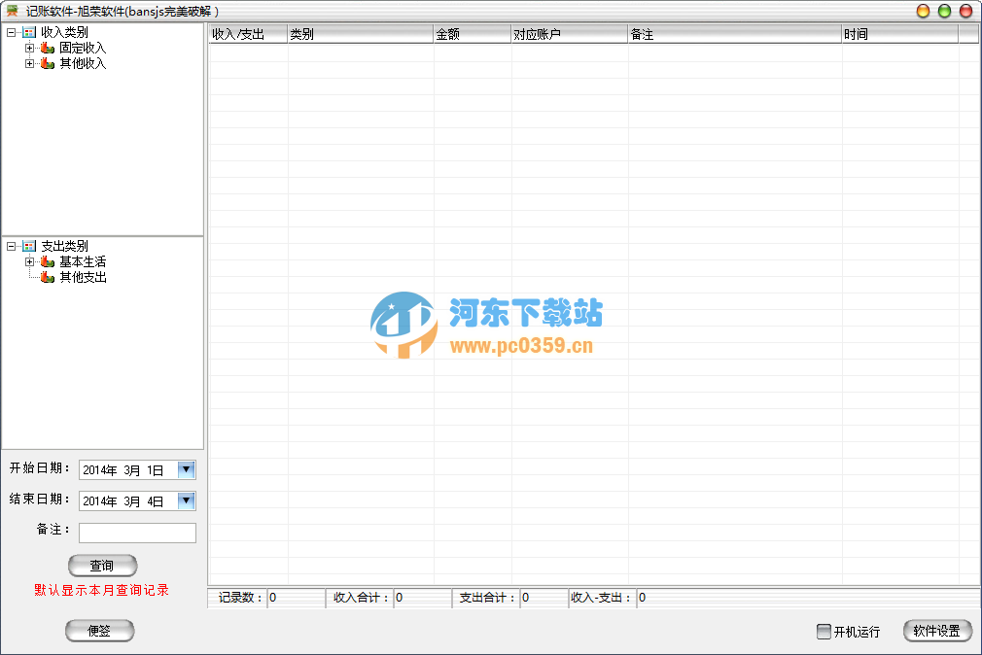Click inside the 备注 input field
This screenshot has height=655, width=982.
click(x=136, y=533)
